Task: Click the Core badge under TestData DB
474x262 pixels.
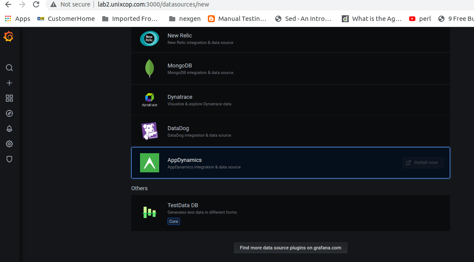Action: click(174, 222)
